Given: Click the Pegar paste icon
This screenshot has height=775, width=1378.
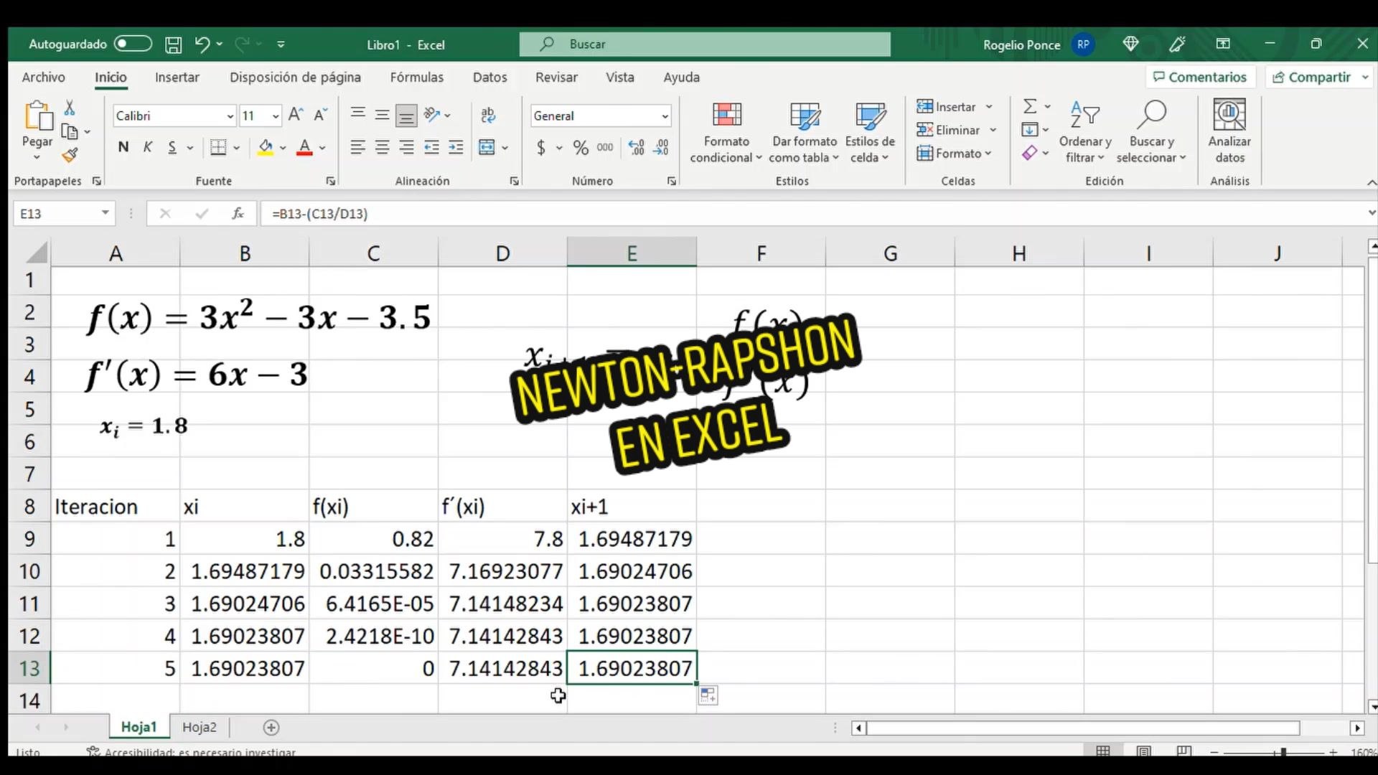Looking at the screenshot, I should pyautogui.click(x=37, y=115).
